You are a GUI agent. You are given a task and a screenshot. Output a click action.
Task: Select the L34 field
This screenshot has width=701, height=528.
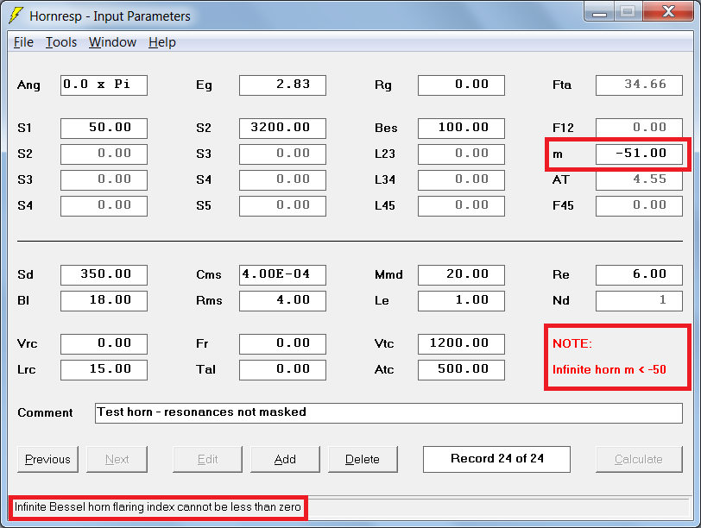pos(461,180)
